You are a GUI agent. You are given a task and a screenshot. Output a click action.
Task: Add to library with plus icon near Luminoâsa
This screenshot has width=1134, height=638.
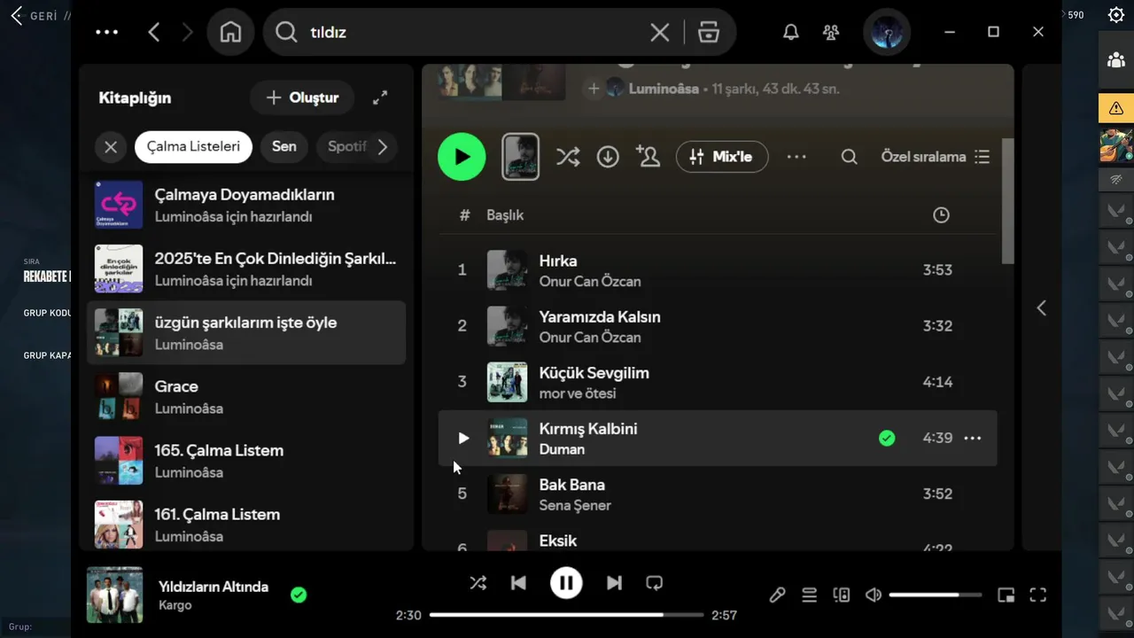(594, 89)
